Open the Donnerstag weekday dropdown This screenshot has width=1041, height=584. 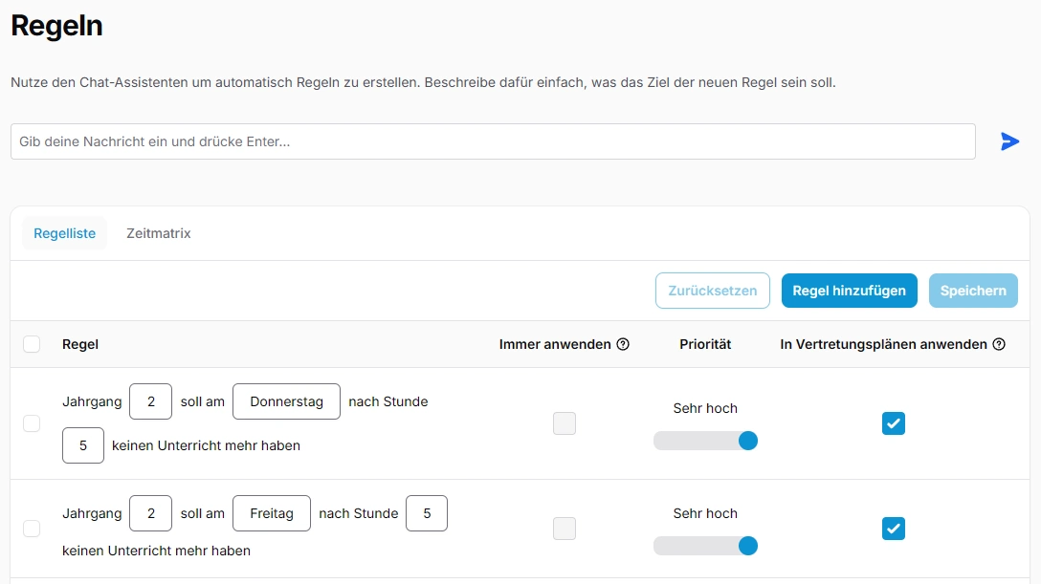[x=286, y=401]
